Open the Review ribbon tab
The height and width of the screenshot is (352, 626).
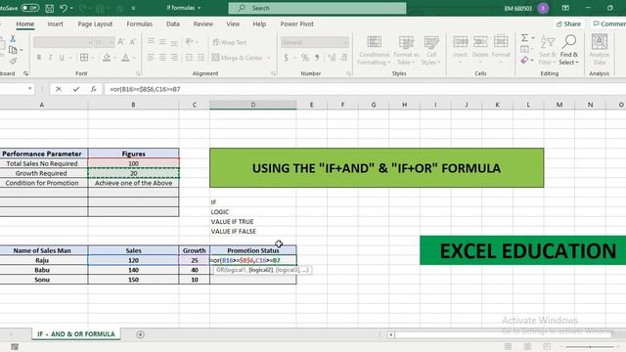(x=202, y=23)
